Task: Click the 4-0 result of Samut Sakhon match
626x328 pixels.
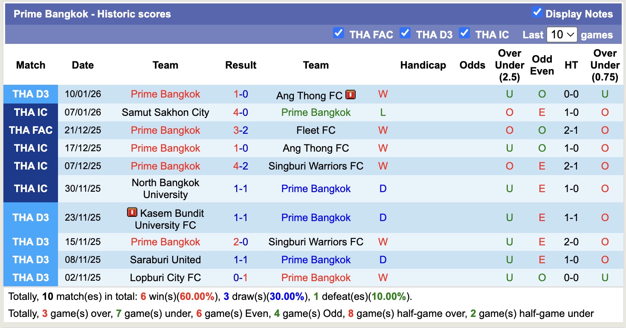Action: pyautogui.click(x=241, y=112)
